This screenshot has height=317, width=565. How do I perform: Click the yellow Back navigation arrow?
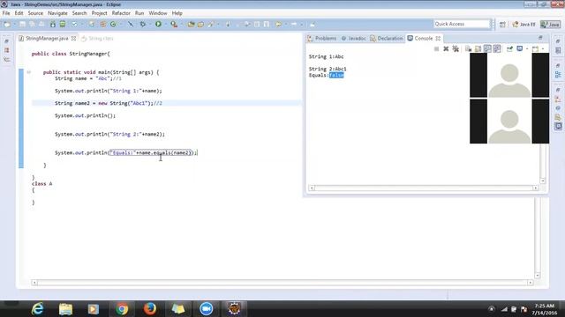pyautogui.click(x=279, y=24)
